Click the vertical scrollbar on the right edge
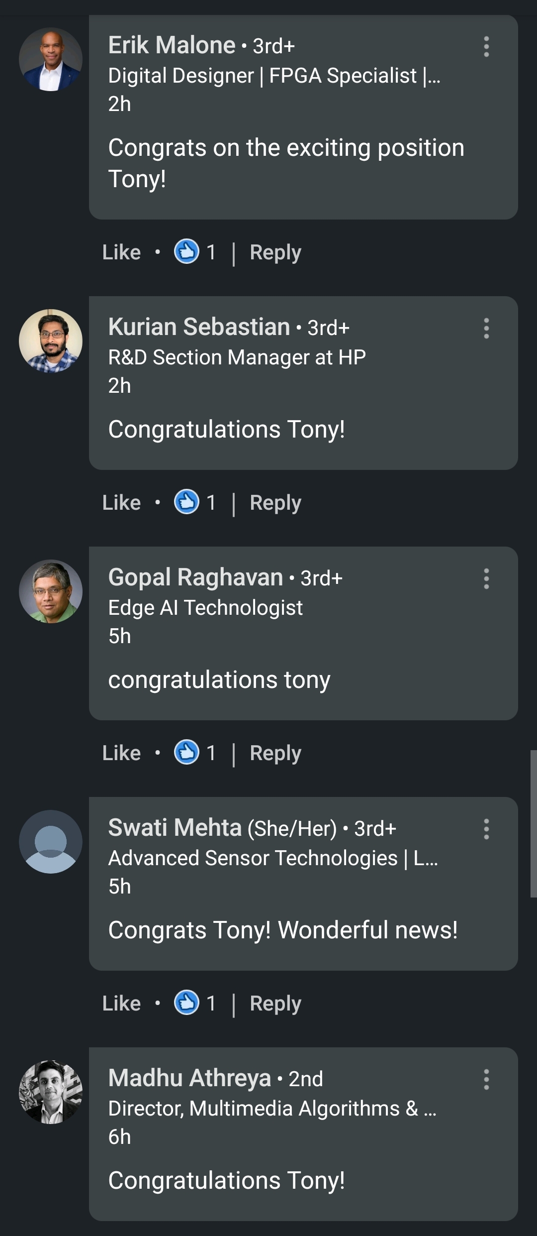537x1236 pixels. (x=533, y=824)
